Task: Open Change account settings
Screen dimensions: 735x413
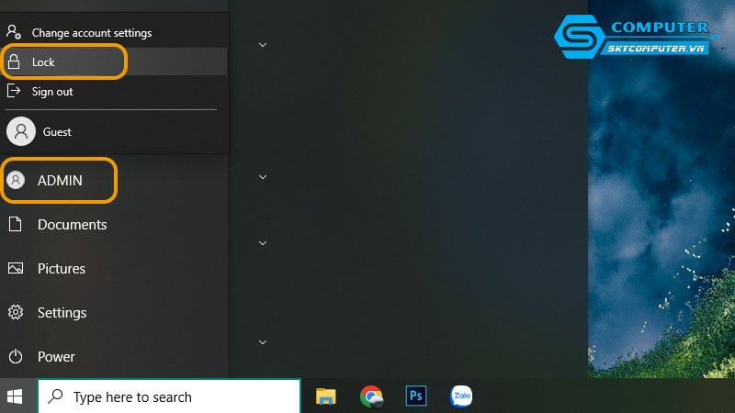Action: [x=113, y=33]
